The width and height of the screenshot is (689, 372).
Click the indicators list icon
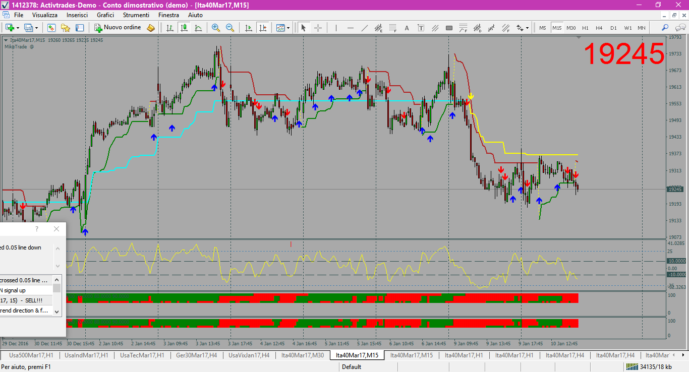tap(280, 28)
